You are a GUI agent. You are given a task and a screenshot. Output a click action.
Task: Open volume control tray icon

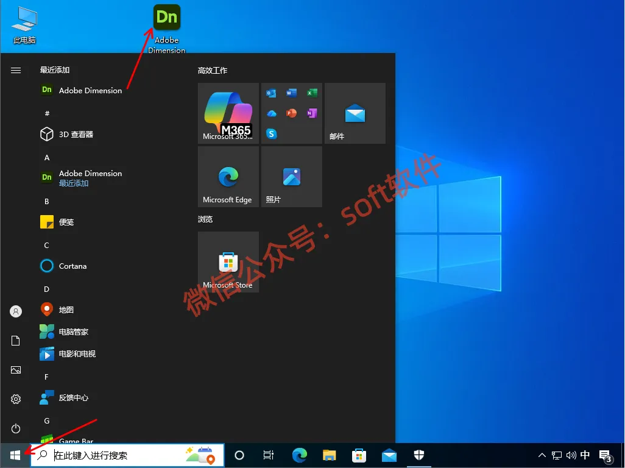click(571, 455)
